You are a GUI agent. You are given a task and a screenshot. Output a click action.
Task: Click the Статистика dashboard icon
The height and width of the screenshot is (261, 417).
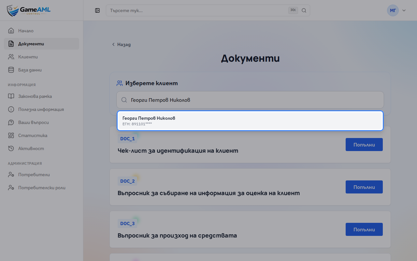point(11,135)
